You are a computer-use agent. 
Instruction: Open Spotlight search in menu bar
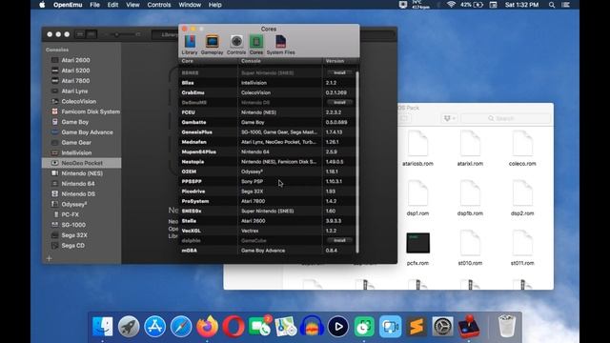point(552,5)
